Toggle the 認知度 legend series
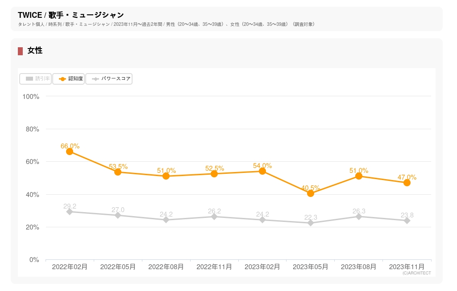The image size is (457, 291). (x=69, y=79)
